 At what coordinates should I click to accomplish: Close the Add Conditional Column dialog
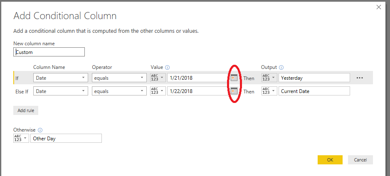coord(378,7)
